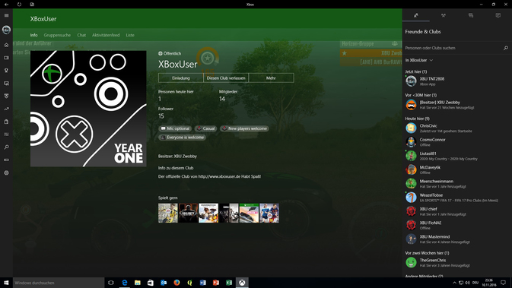Select TheGreenChris in friends list
The width and height of the screenshot is (512, 288).
click(x=456, y=263)
